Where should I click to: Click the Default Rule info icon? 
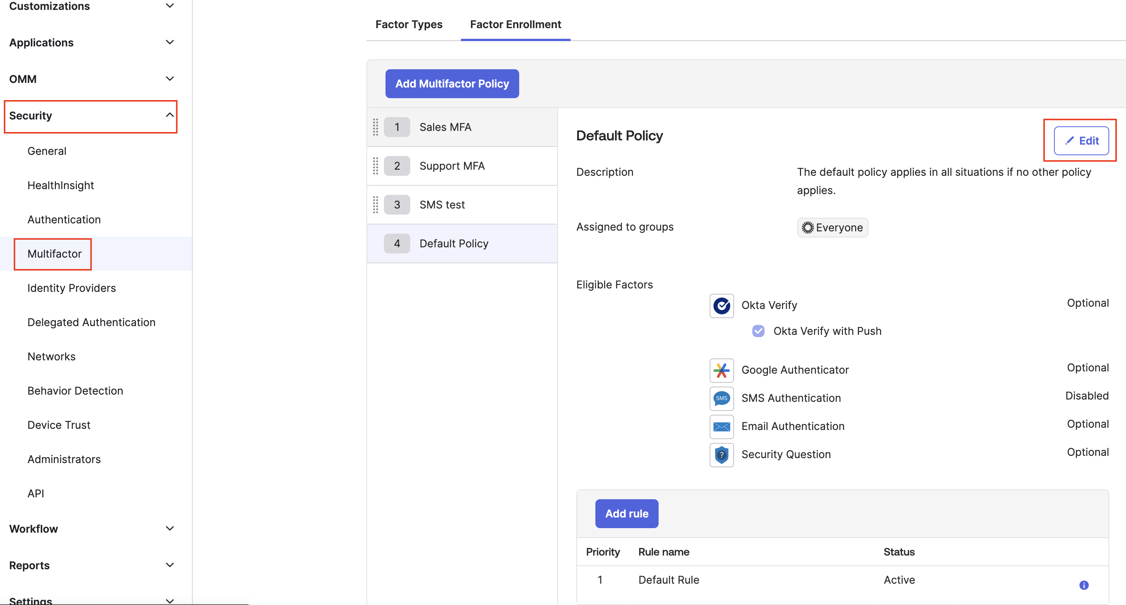[x=1084, y=585]
